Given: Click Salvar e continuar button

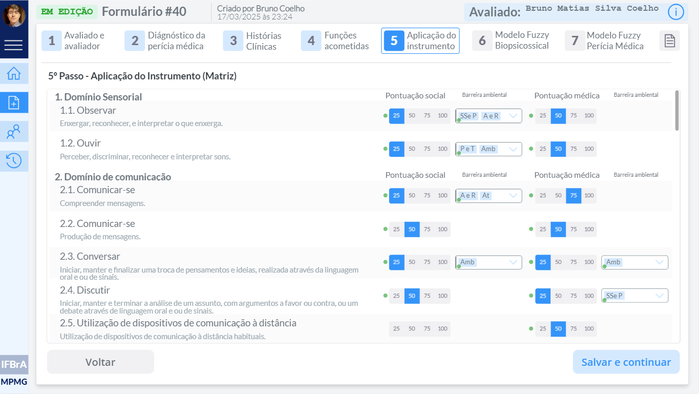Looking at the screenshot, I should (626, 362).
